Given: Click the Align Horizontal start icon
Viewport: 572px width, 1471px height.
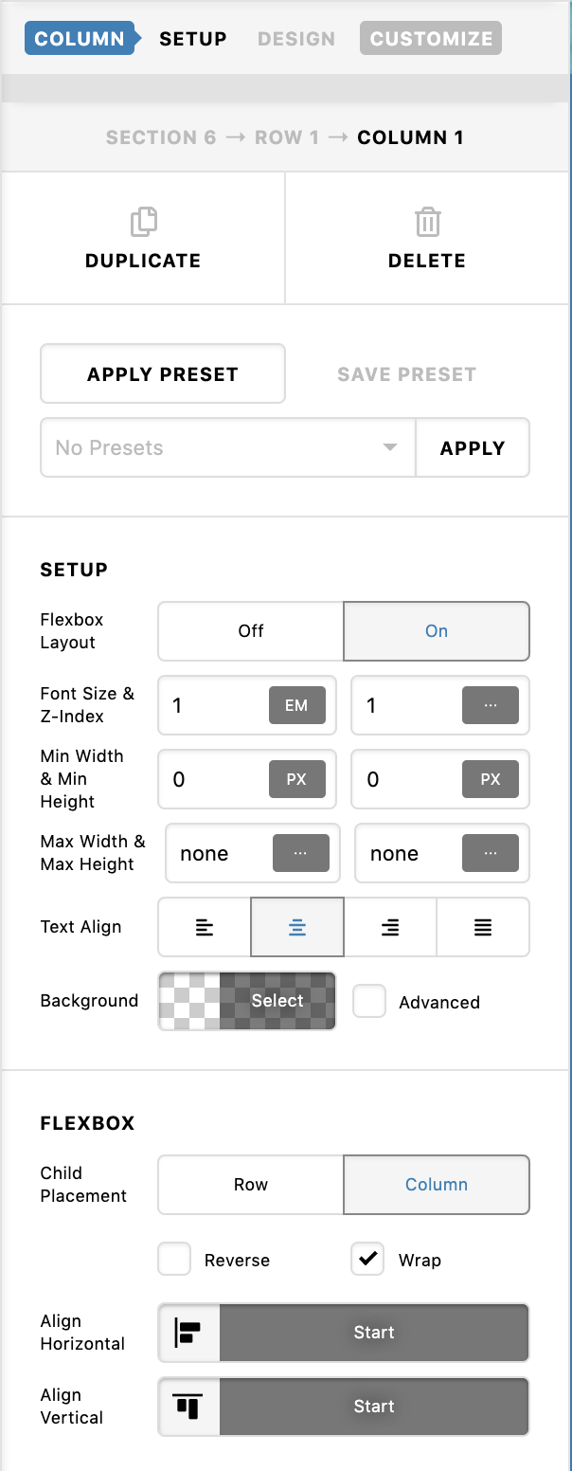Looking at the screenshot, I should [x=189, y=1333].
